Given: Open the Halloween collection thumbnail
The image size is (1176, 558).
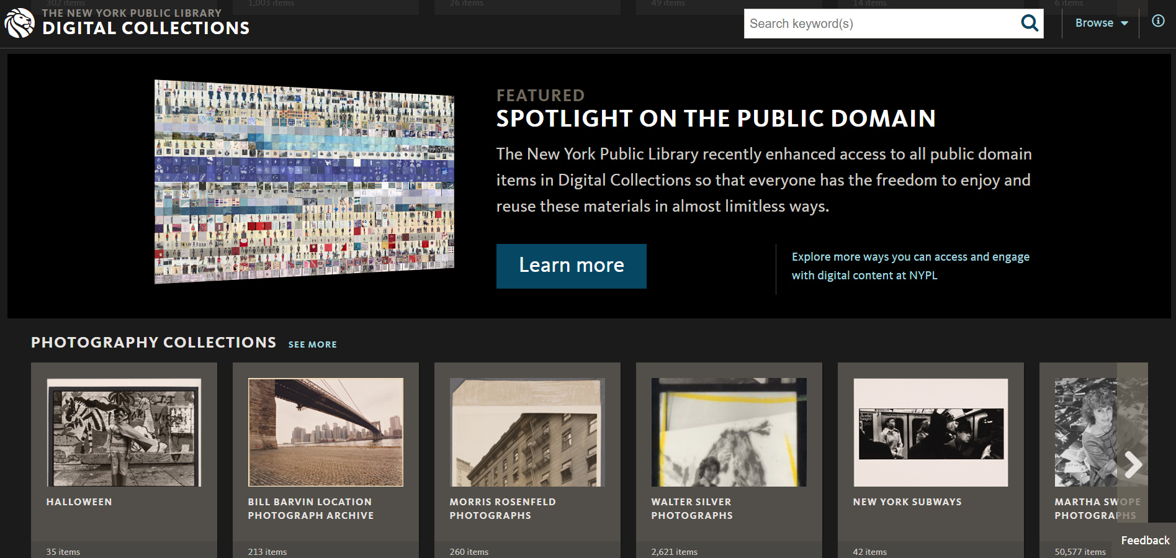Looking at the screenshot, I should [124, 432].
